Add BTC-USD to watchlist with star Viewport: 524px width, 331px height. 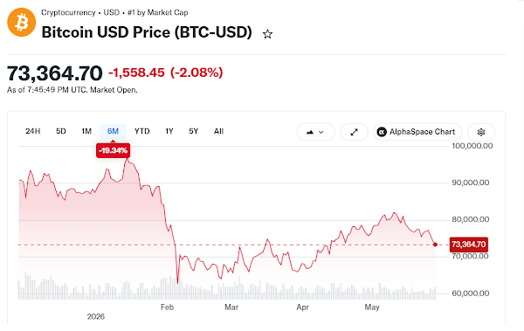click(x=267, y=34)
